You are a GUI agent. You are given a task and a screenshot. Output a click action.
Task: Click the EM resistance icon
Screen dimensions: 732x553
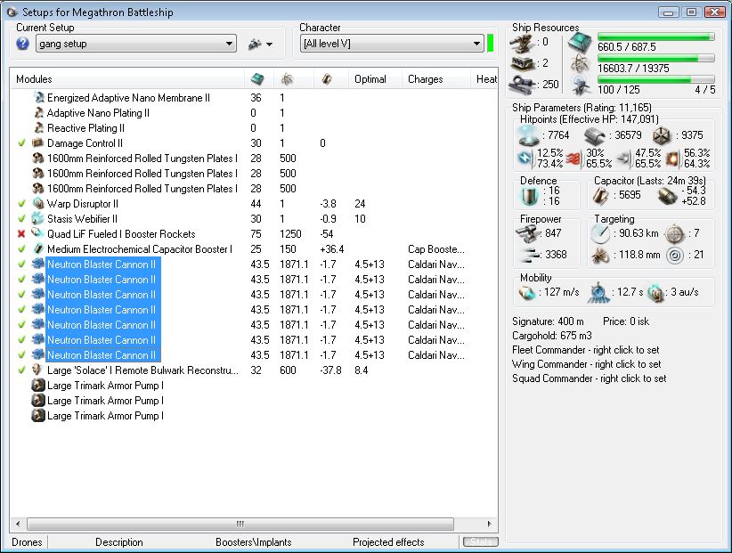tap(526, 159)
